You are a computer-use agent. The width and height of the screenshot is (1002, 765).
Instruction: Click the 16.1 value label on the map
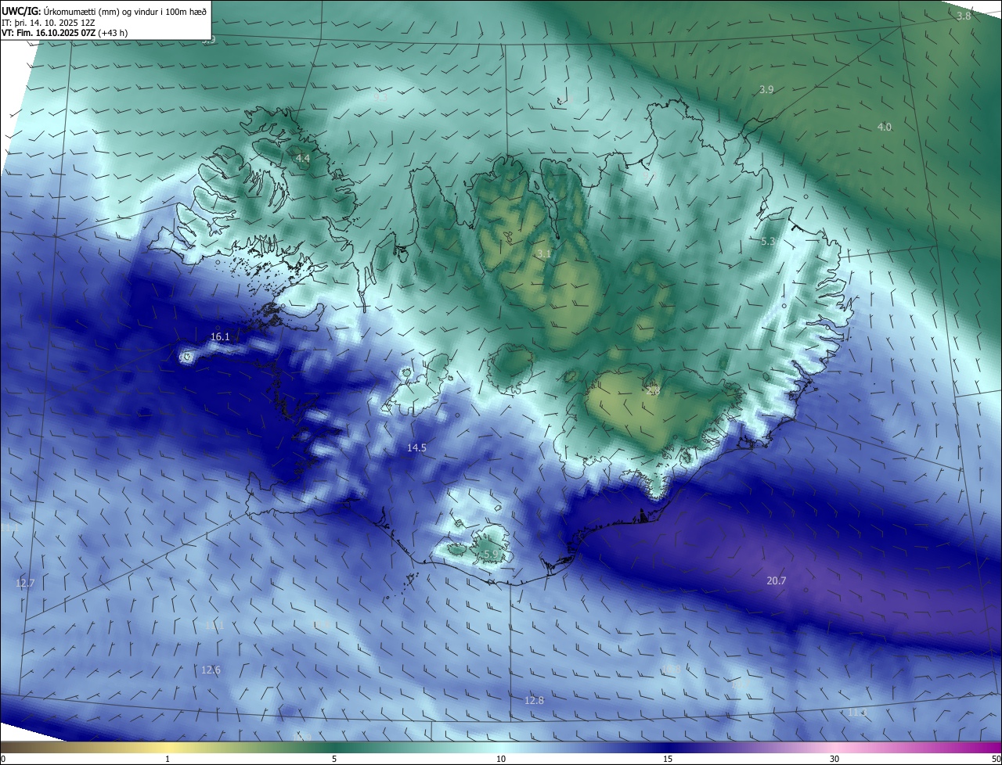(x=220, y=336)
